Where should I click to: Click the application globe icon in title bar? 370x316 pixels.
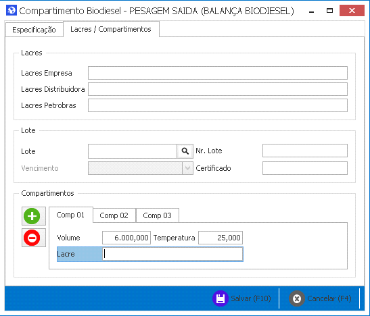pyautogui.click(x=11, y=11)
